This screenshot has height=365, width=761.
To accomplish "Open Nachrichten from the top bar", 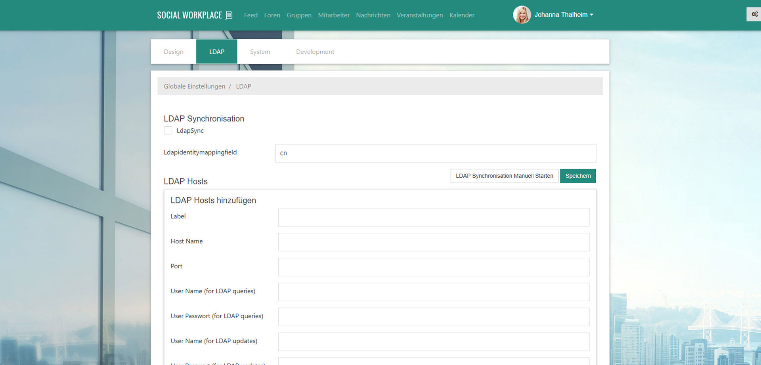I will pos(373,15).
